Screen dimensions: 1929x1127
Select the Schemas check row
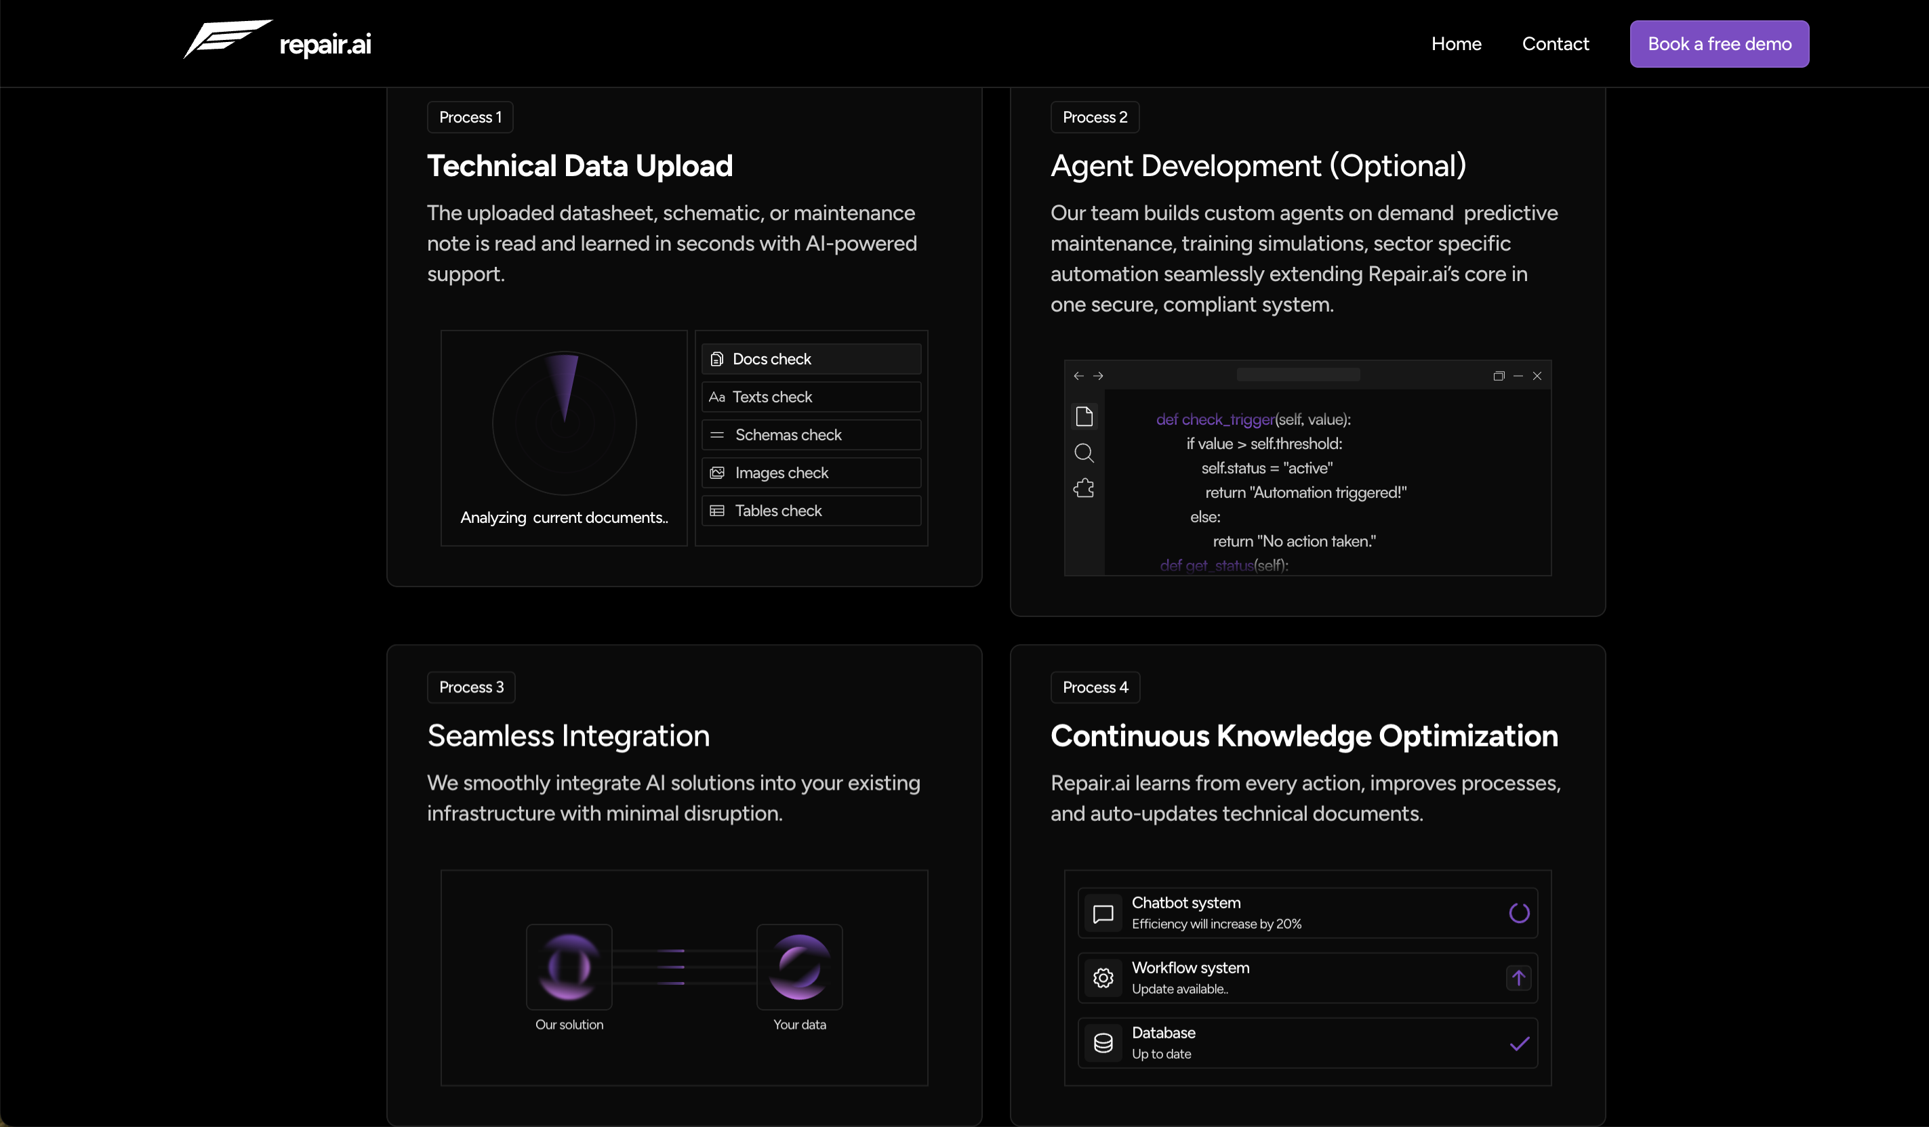(811, 435)
